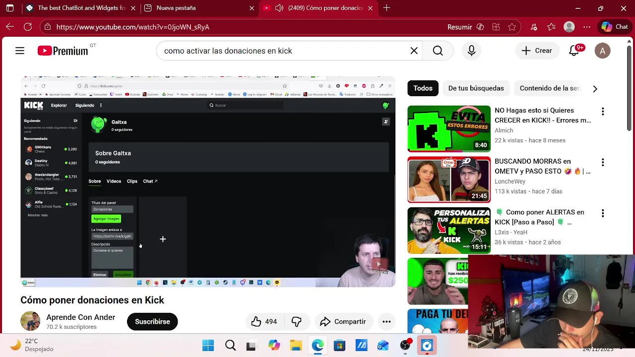635x357 pixels.
Task: Open the tab actions menu icon
Action: 10,8
